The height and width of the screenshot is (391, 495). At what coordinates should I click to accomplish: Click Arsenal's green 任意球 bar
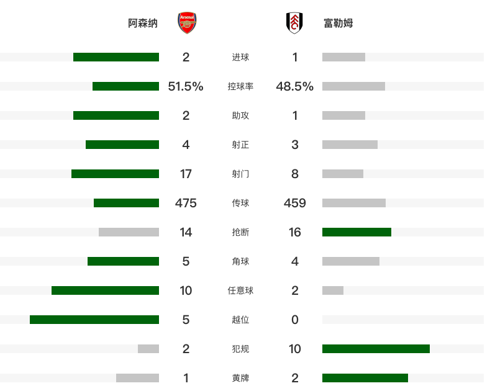(105, 290)
